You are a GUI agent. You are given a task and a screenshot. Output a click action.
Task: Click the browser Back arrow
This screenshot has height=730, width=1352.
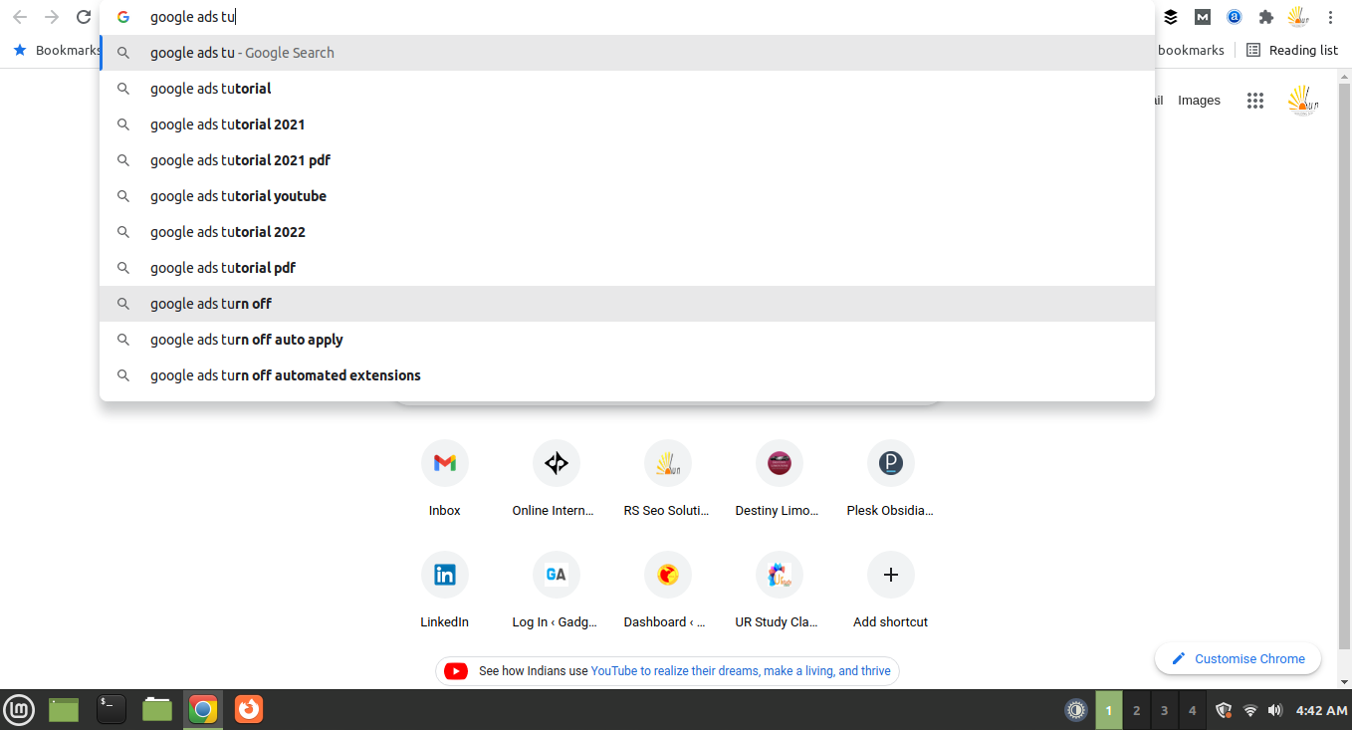point(20,17)
